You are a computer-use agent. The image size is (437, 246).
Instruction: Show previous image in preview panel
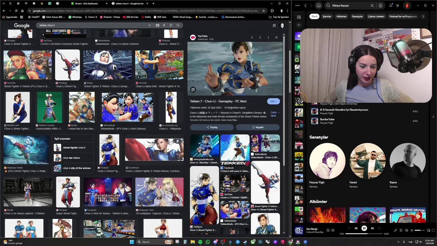tap(252, 37)
